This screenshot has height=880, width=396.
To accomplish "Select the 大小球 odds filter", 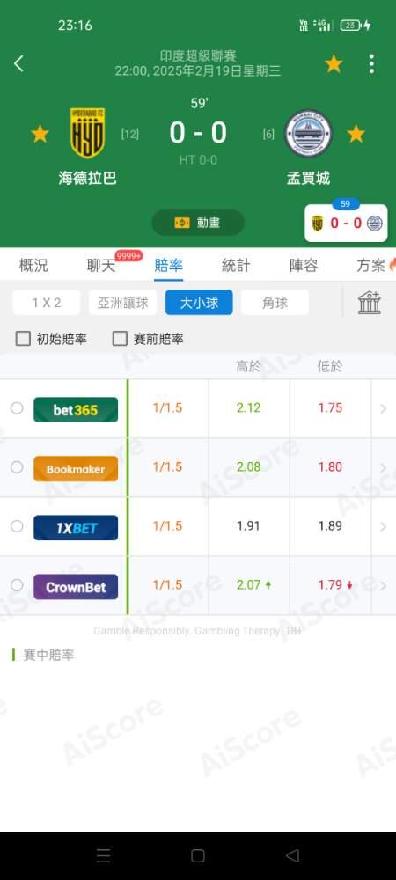I will click(x=199, y=303).
